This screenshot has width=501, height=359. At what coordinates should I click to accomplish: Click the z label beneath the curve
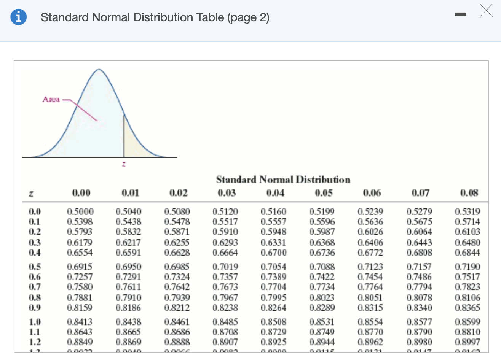point(123,164)
